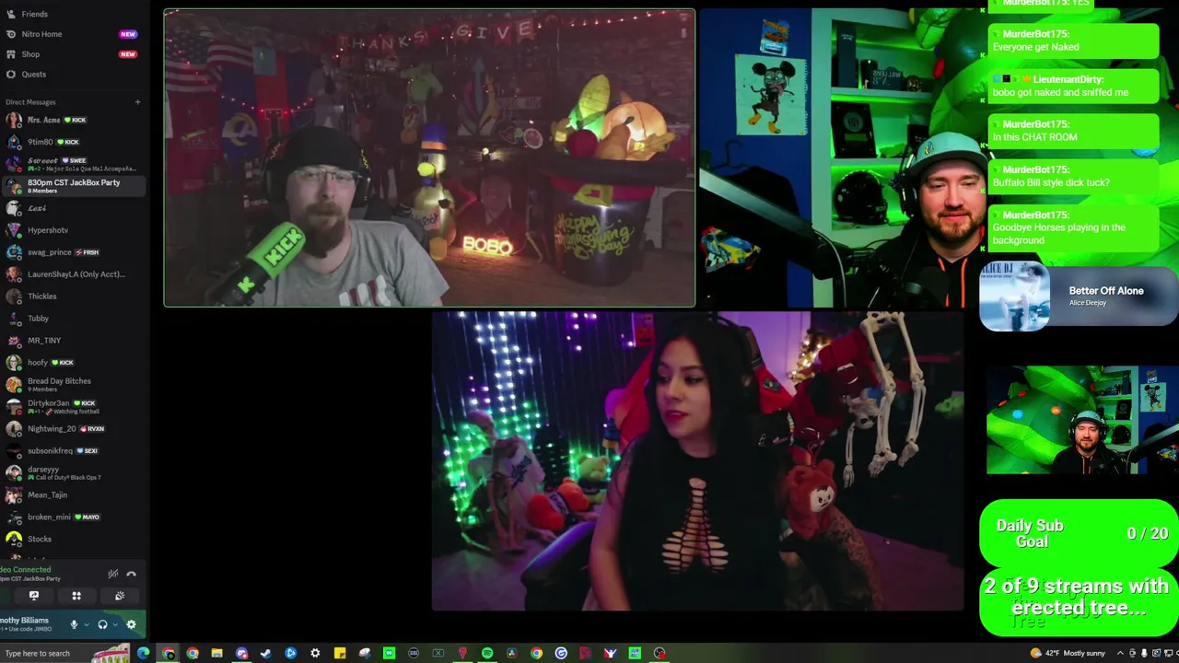Open the 9tim80 direct message
This screenshot has width=1179, height=663.
point(73,142)
